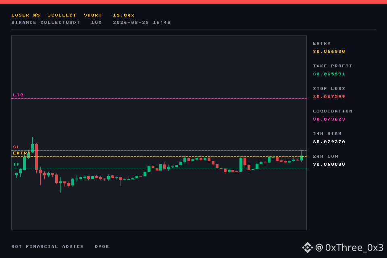Click the 24H HIGH label
This screenshot has height=258, width=387.
(x=327, y=133)
